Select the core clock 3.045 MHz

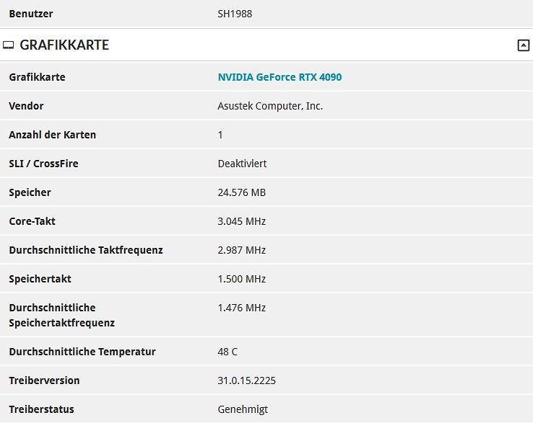click(242, 221)
